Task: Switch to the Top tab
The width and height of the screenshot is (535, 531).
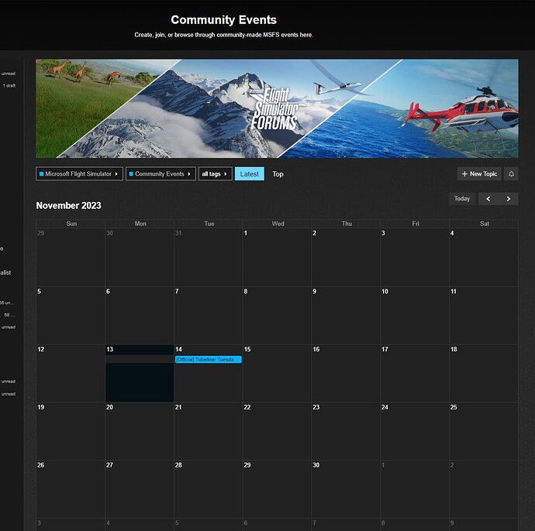Action: (278, 173)
